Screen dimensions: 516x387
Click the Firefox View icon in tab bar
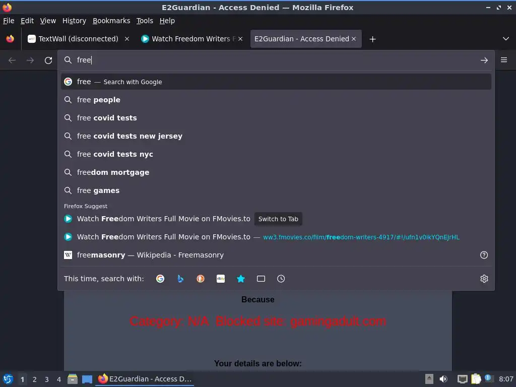coord(10,39)
